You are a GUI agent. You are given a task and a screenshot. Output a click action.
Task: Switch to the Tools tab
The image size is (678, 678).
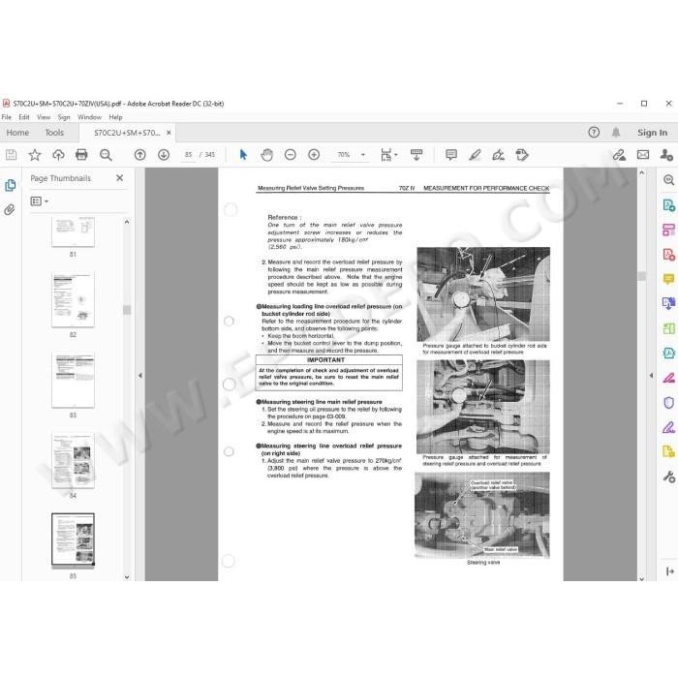click(54, 133)
